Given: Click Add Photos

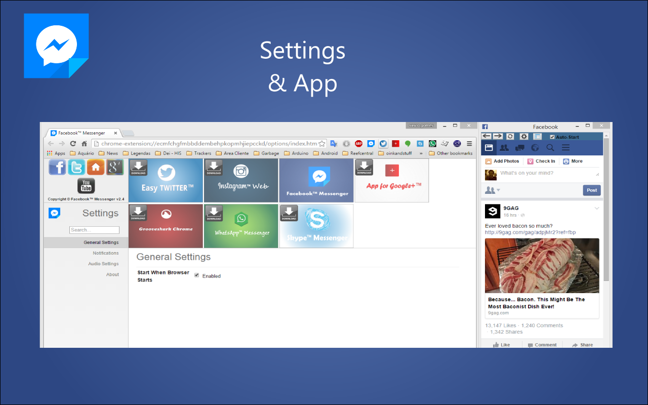Looking at the screenshot, I should pos(502,161).
